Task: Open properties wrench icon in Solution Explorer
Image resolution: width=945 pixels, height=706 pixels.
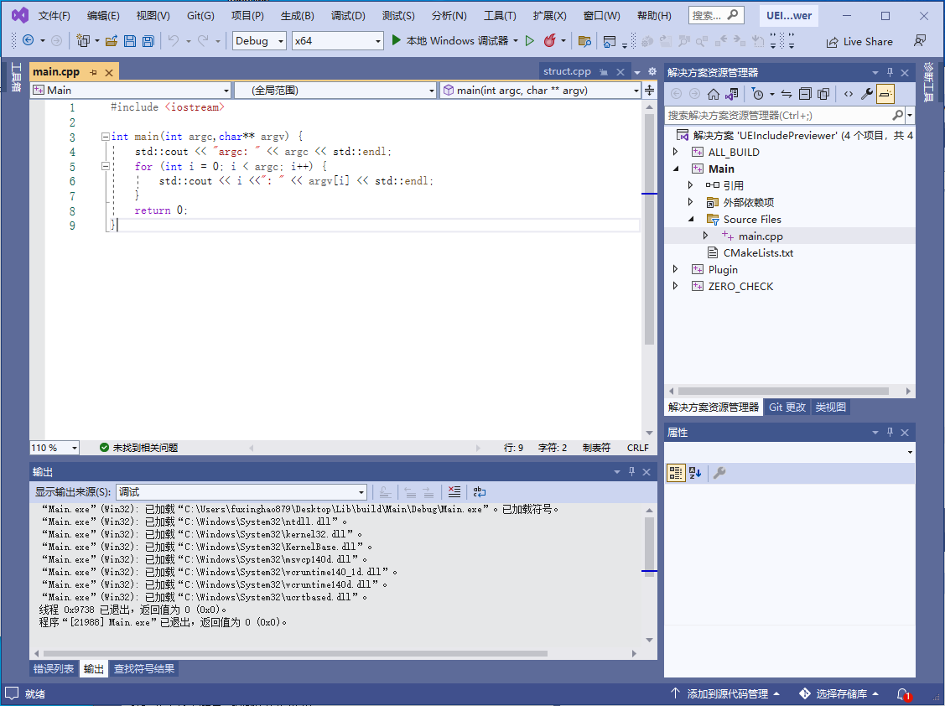Action: [867, 94]
